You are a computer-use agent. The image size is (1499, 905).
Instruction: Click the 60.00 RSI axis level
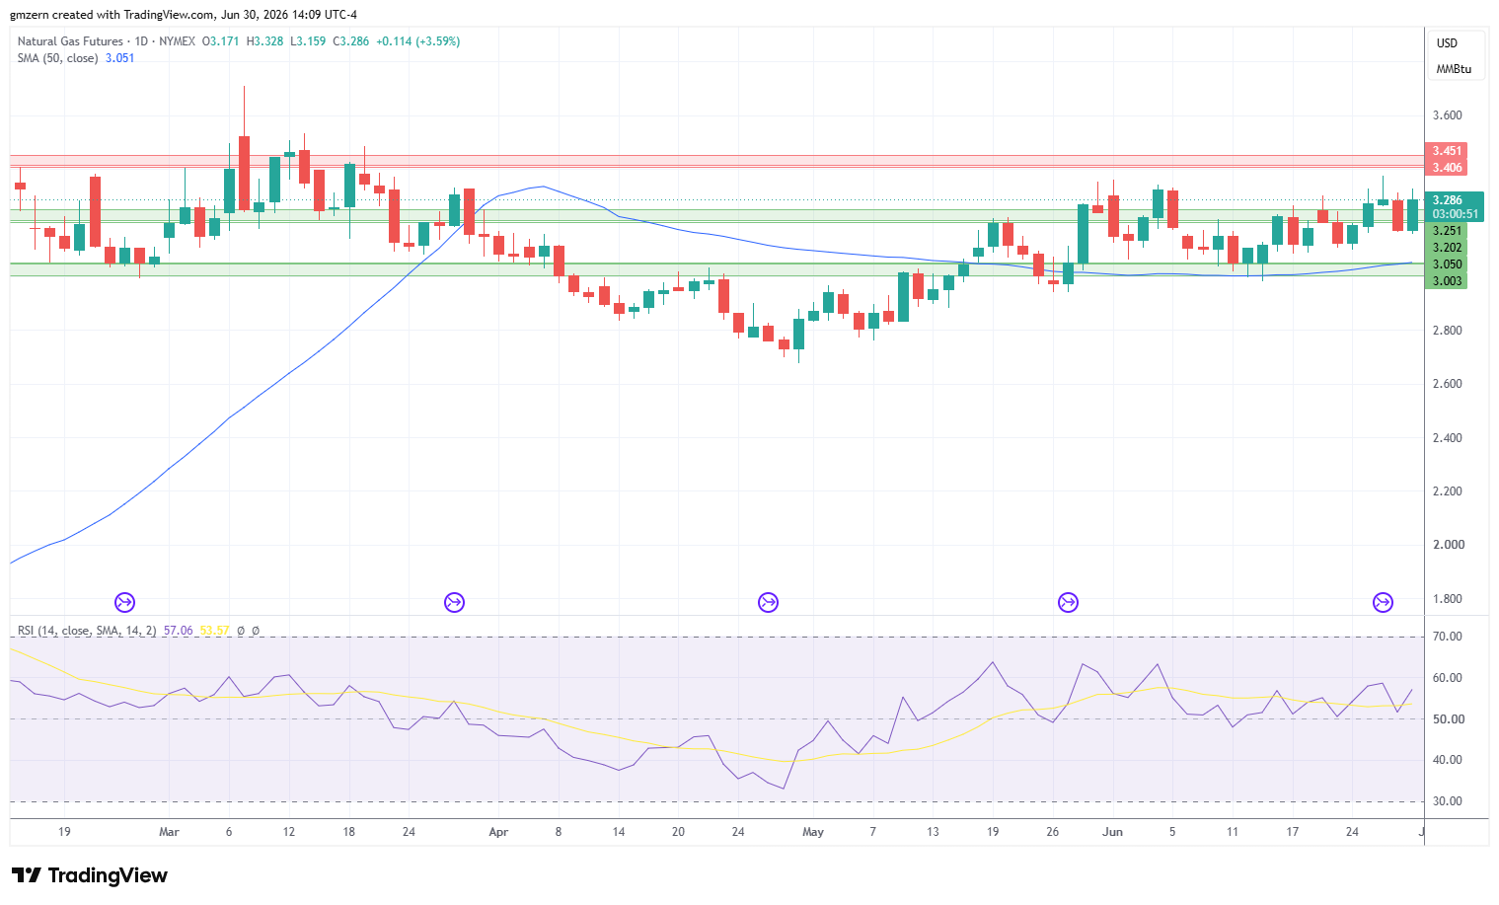[1448, 678]
